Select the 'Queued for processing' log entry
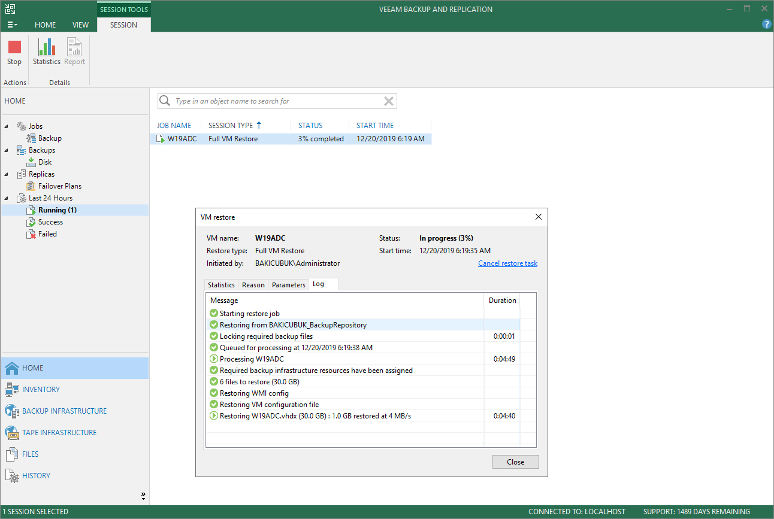774x519 pixels. click(x=363, y=348)
